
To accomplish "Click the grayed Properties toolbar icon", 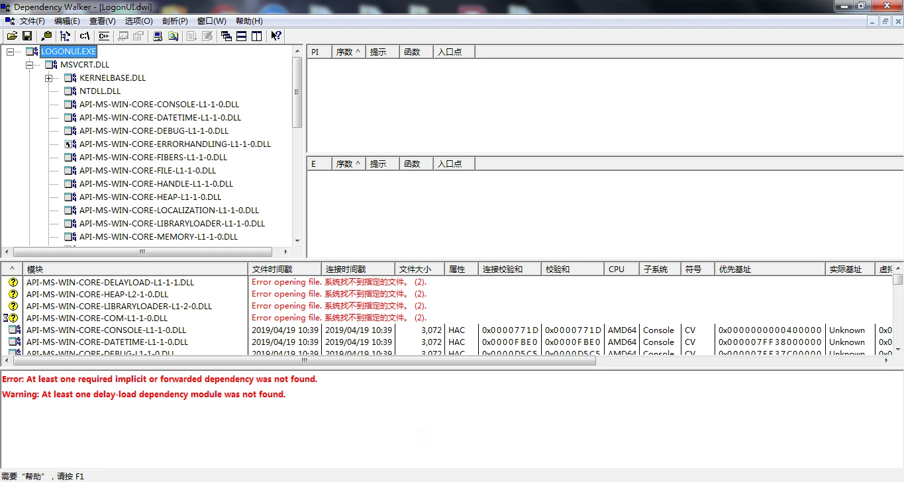I will [138, 36].
